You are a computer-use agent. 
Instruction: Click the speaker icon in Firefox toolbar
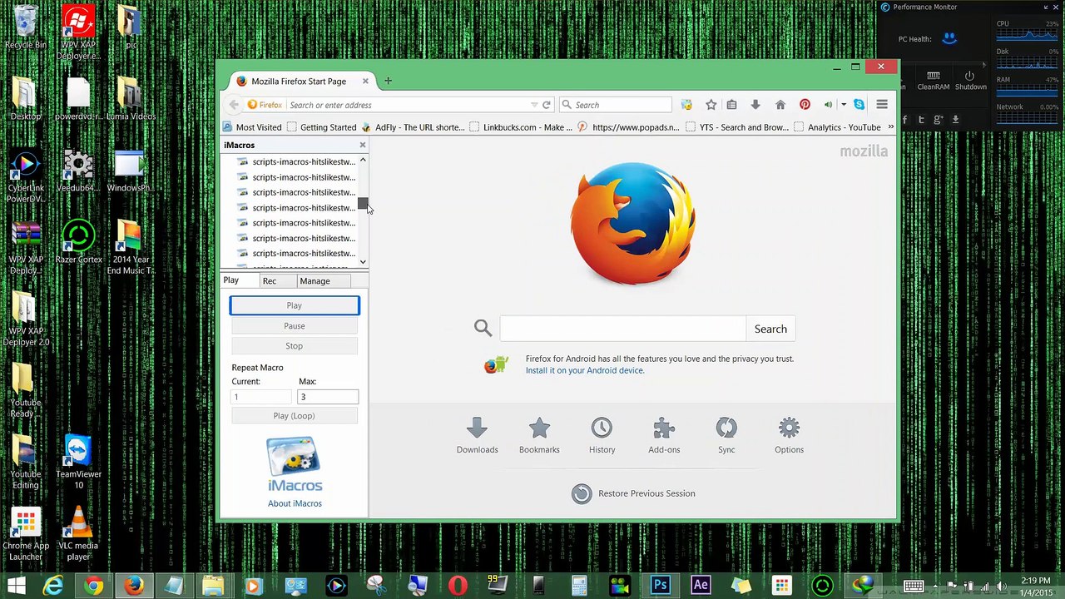(828, 105)
